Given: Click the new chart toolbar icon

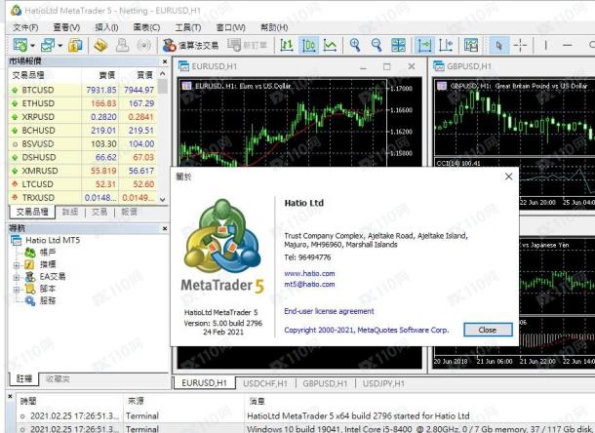Looking at the screenshot, I should point(20,45).
